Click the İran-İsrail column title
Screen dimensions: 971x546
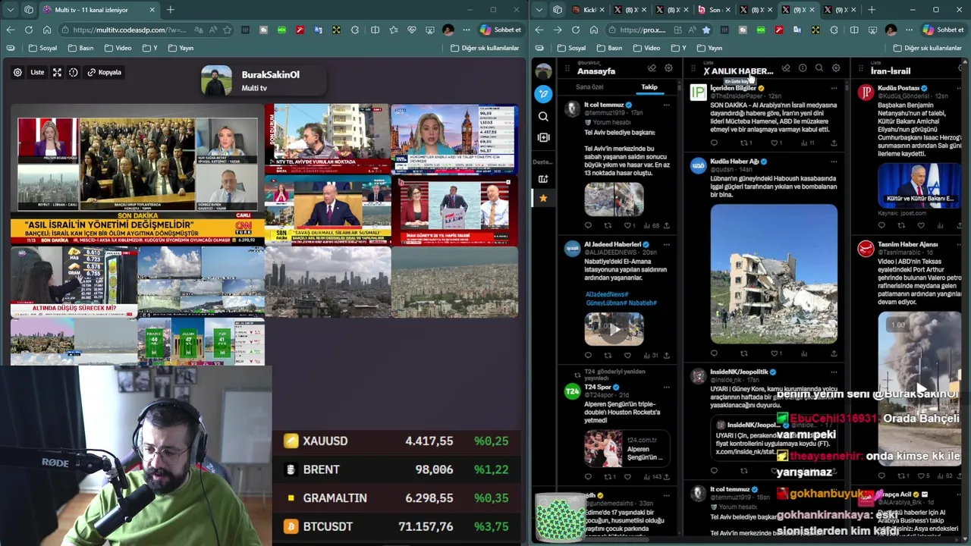[891, 71]
